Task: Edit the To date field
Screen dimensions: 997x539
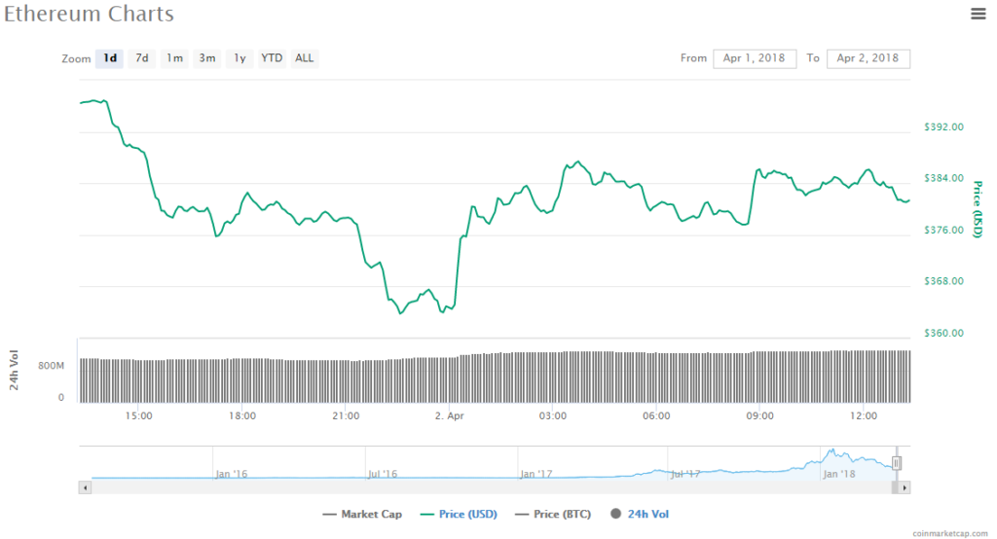Action: click(868, 58)
